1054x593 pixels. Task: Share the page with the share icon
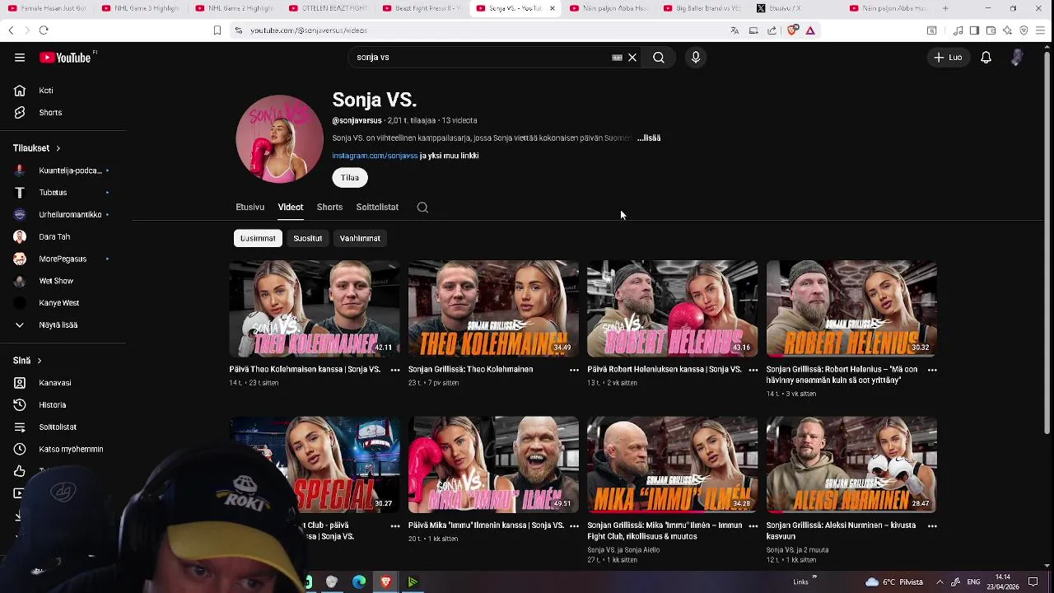coord(772,30)
